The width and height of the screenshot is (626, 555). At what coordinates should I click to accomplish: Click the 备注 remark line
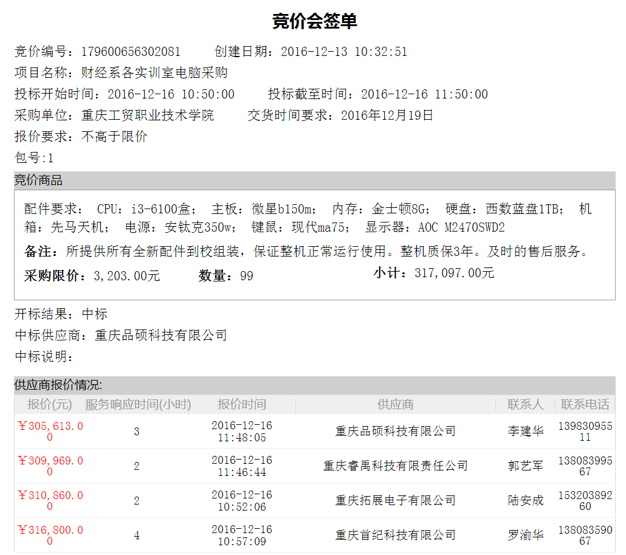(x=306, y=251)
